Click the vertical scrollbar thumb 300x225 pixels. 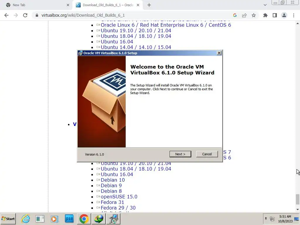click(x=298, y=199)
